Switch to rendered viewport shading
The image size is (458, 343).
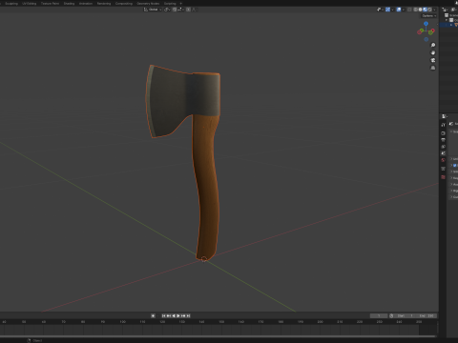(x=429, y=10)
